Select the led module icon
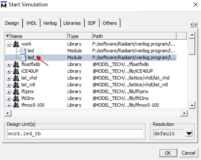This screenshot has height=160, width=201. pos(23,51)
